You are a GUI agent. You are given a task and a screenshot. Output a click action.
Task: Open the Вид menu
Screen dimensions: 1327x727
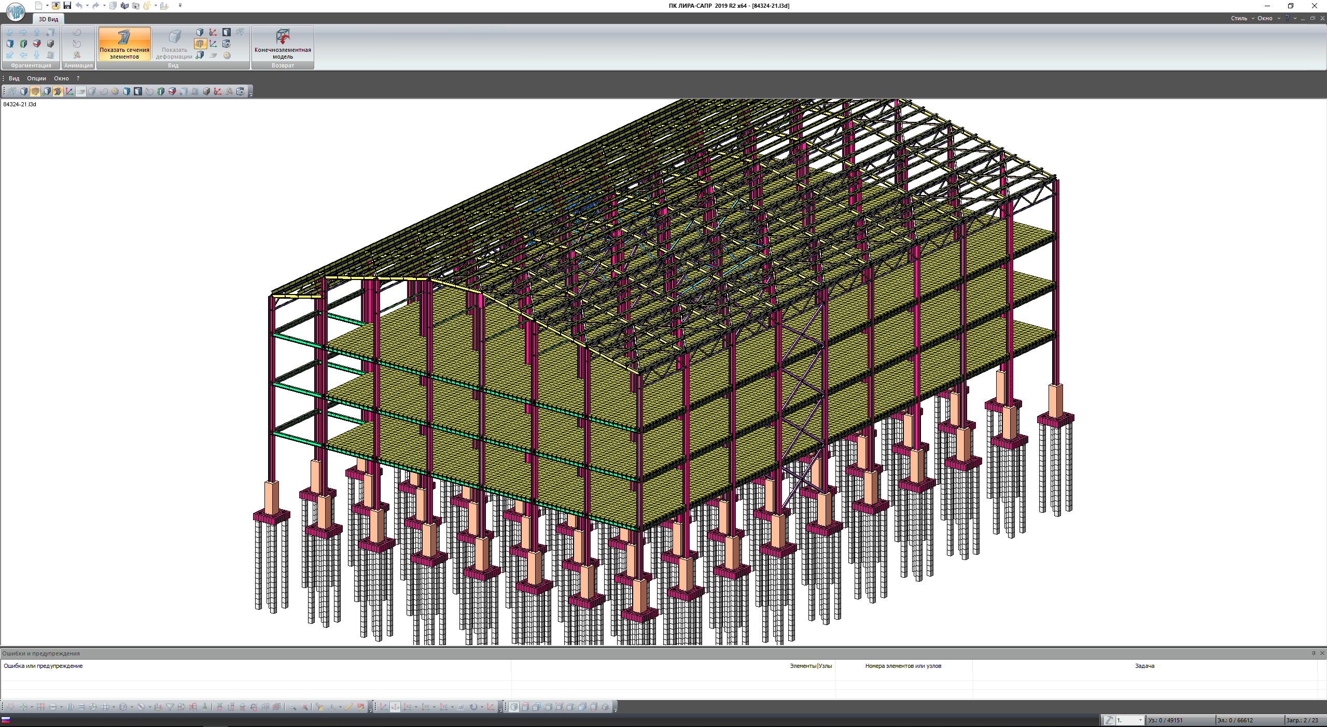pos(14,78)
